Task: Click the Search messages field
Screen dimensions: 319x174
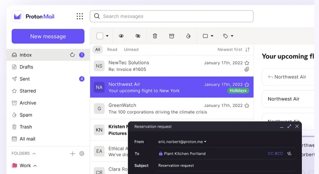Action: coord(172,16)
